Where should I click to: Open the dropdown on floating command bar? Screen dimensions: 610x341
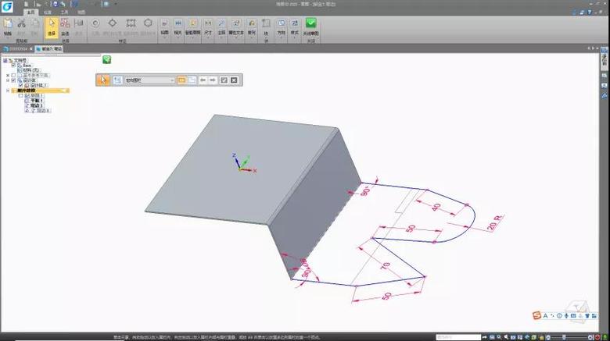171,80
